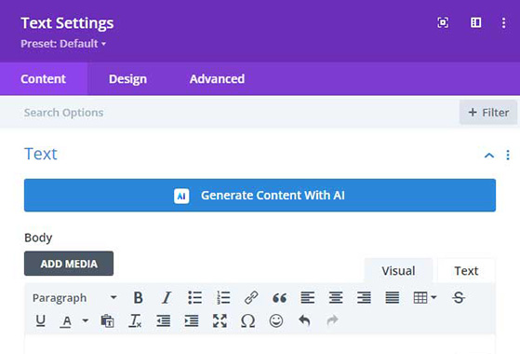Screen dimensions: 520x354
Task: Switch editor to Visual mode
Action: (x=398, y=271)
